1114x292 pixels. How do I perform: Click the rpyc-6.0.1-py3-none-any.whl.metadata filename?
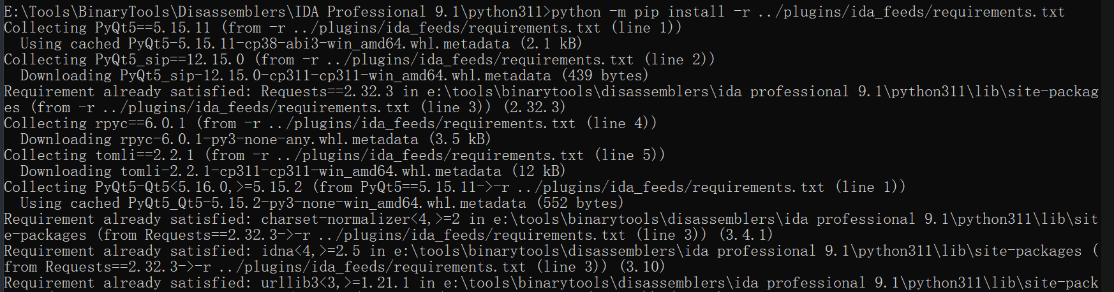(x=269, y=139)
